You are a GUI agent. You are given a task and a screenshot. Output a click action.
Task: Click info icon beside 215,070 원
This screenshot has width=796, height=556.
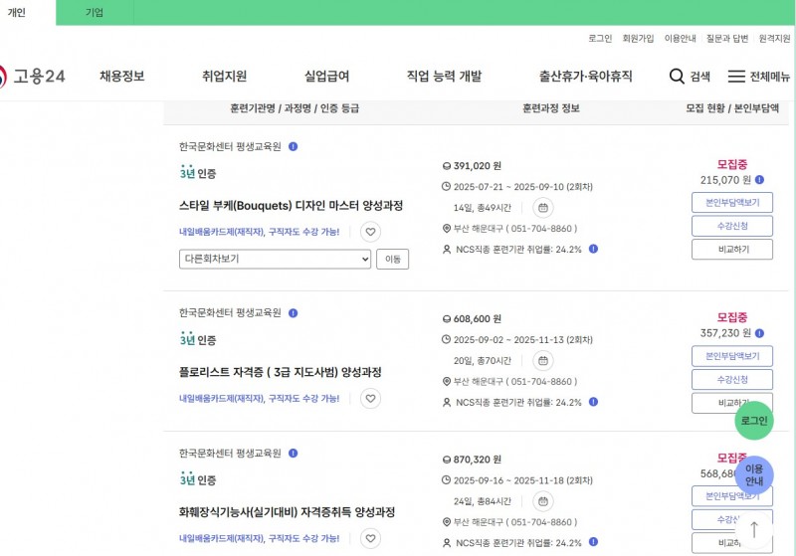(x=759, y=180)
